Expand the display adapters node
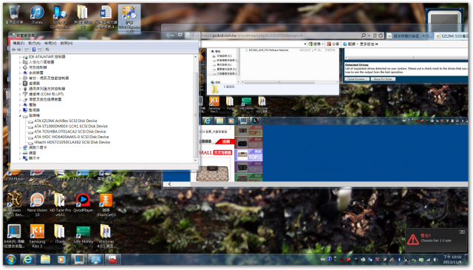The image size is (473, 270). click(x=20, y=158)
